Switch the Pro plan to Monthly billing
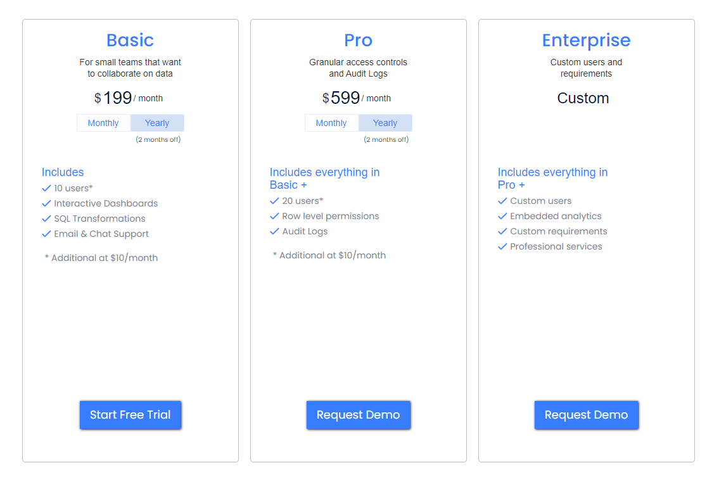Image resolution: width=719 pixels, height=482 pixels. 331,122
